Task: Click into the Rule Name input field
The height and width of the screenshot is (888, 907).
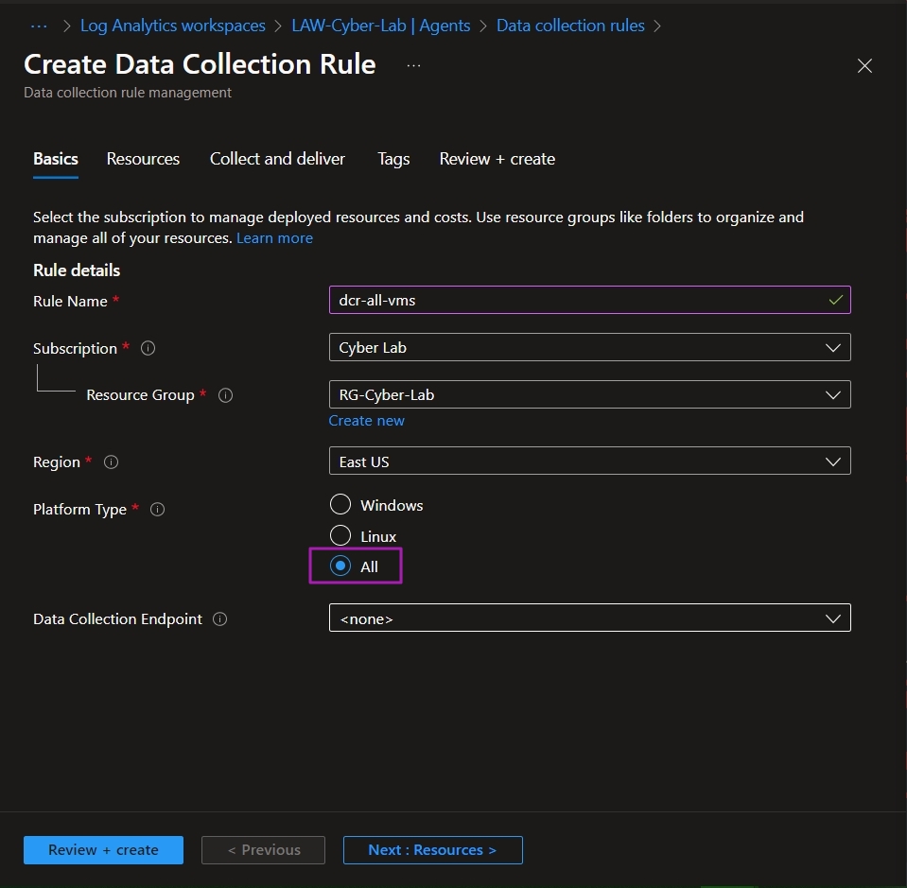Action: [x=589, y=300]
